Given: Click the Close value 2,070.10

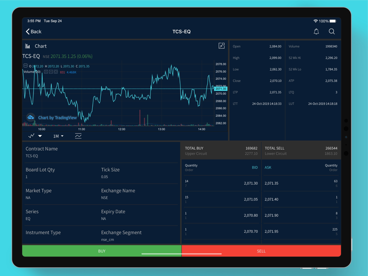Looking at the screenshot, I should point(275,81).
